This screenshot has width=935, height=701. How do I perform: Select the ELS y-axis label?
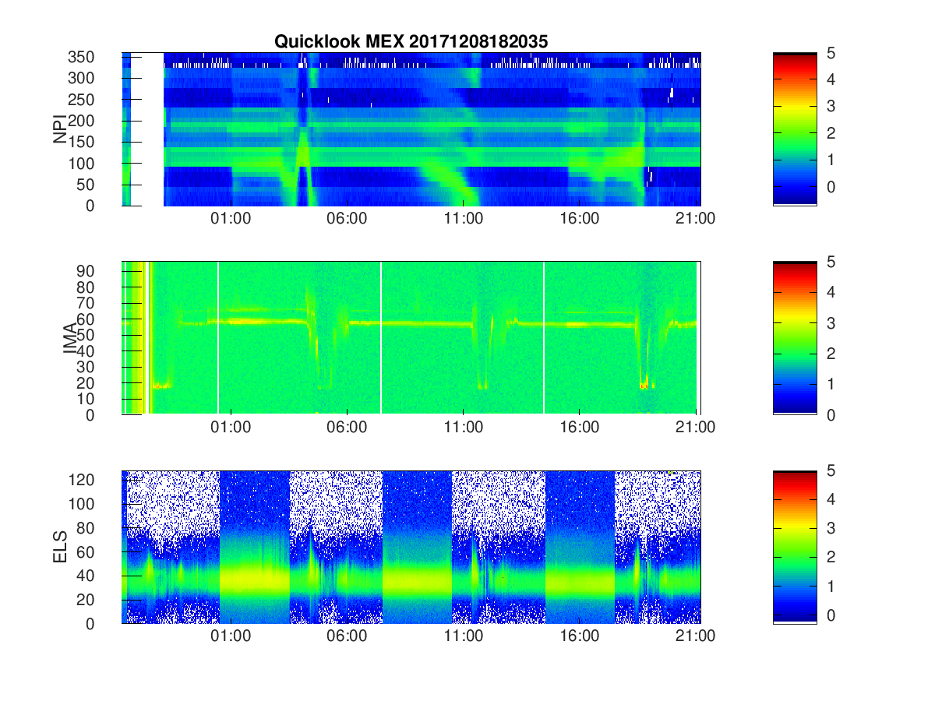click(x=59, y=547)
